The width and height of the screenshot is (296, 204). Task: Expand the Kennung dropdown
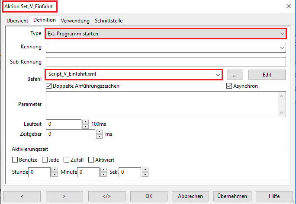(282, 47)
